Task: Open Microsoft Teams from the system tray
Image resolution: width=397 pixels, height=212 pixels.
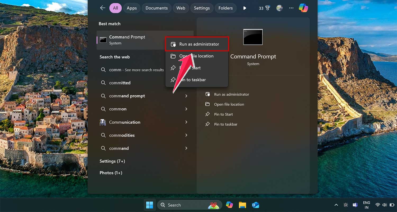Action: pos(355,205)
